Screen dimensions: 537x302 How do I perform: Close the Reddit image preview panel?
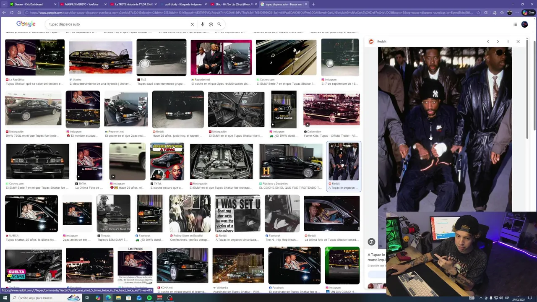518,42
